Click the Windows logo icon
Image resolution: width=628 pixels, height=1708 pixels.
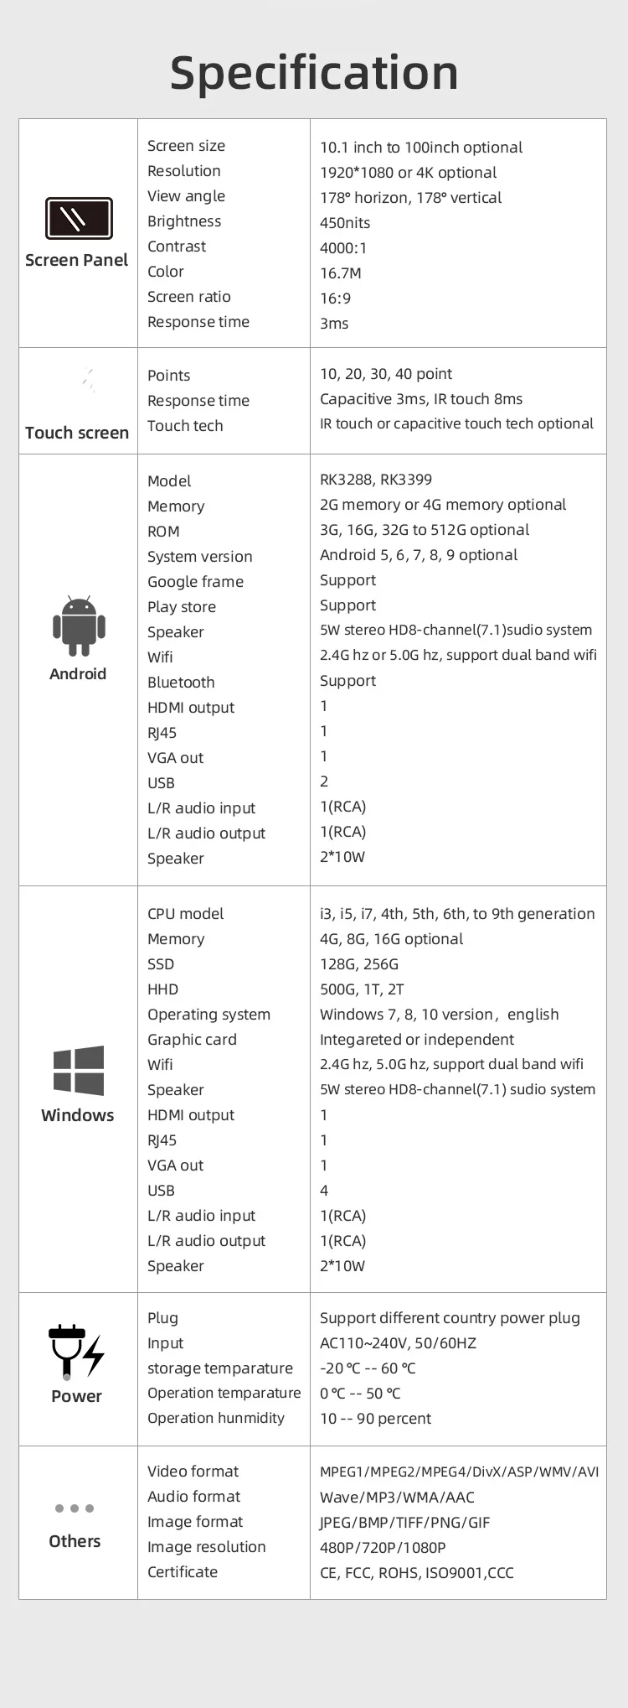click(x=79, y=1070)
